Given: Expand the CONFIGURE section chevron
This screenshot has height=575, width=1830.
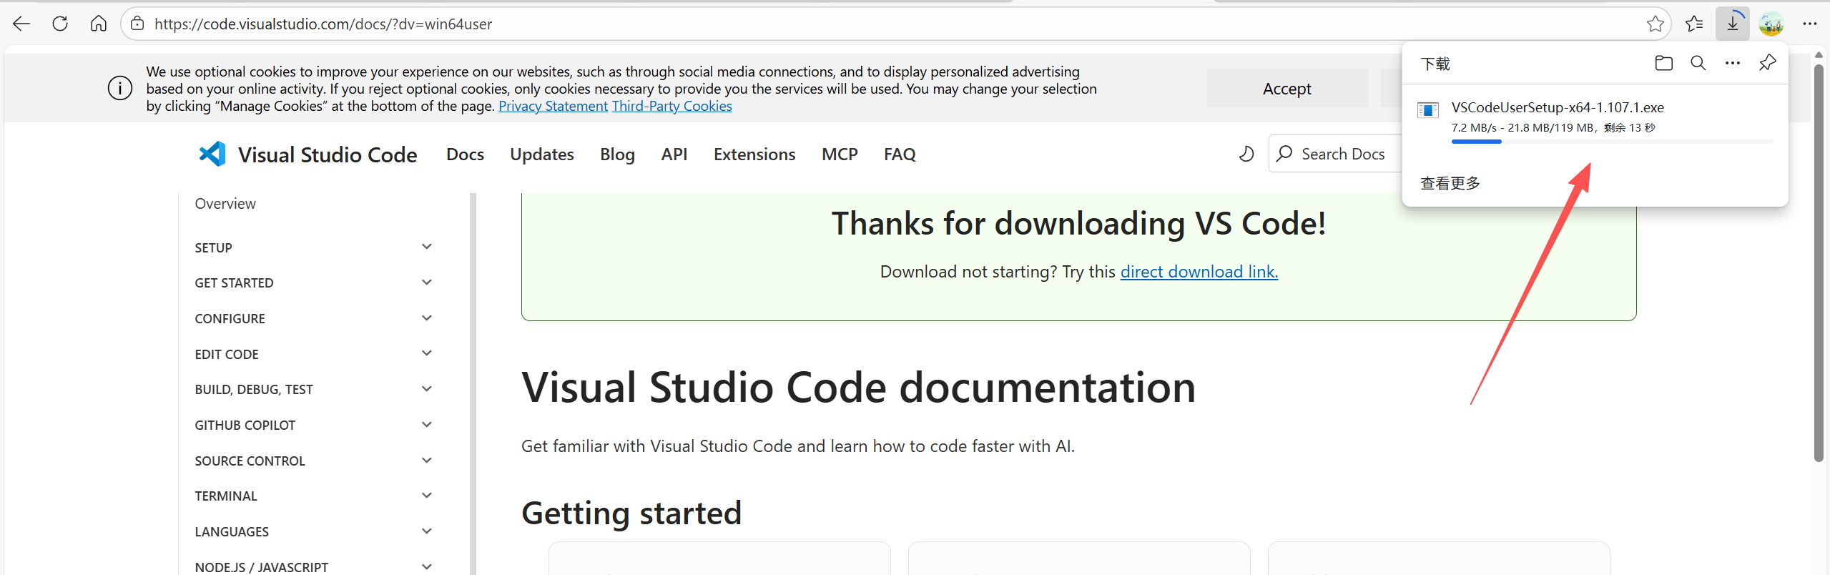Looking at the screenshot, I should point(427,318).
